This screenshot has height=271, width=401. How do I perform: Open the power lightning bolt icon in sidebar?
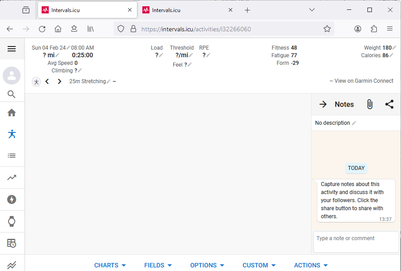pos(12,199)
